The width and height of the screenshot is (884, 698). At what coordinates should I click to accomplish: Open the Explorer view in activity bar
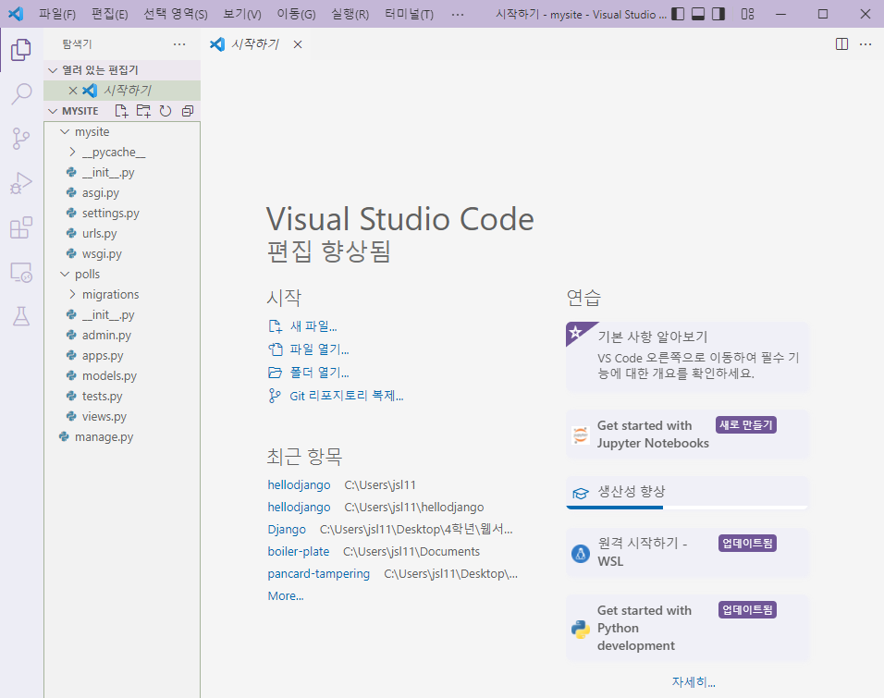coord(21,50)
